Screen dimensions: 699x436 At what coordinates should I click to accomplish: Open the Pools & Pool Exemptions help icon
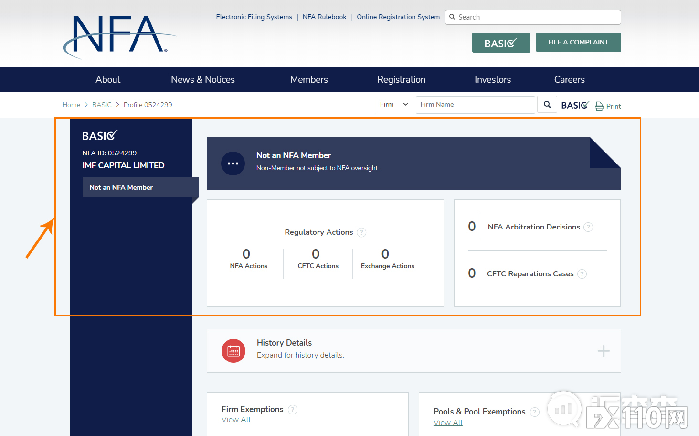535,412
